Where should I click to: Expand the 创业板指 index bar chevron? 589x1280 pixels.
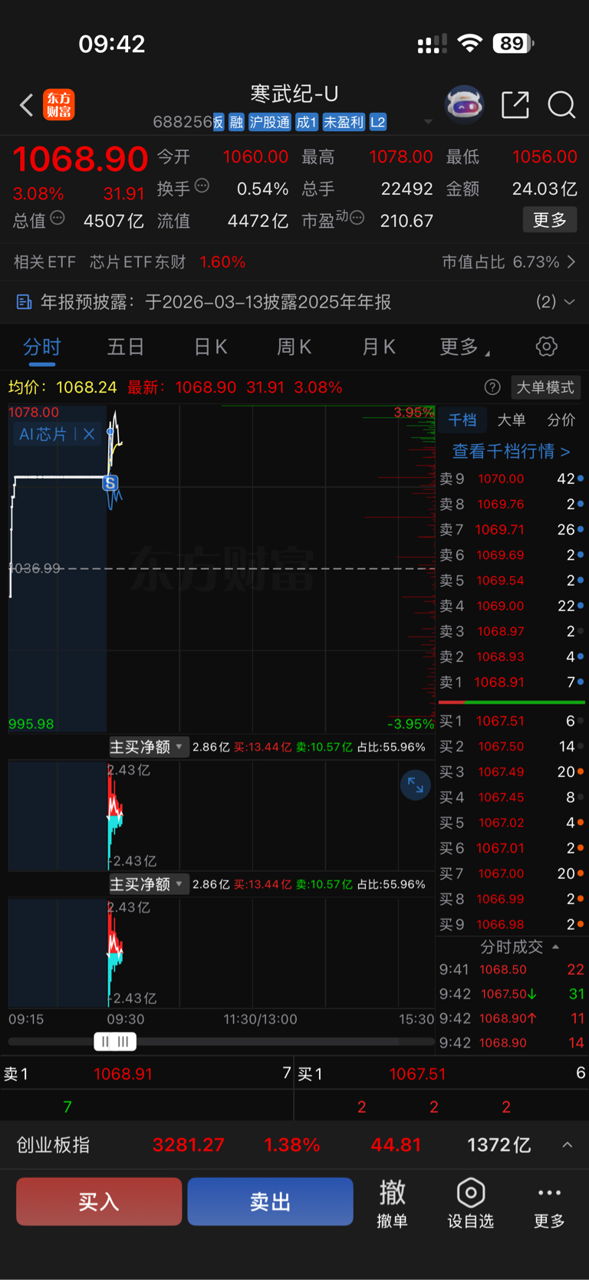pos(568,1145)
